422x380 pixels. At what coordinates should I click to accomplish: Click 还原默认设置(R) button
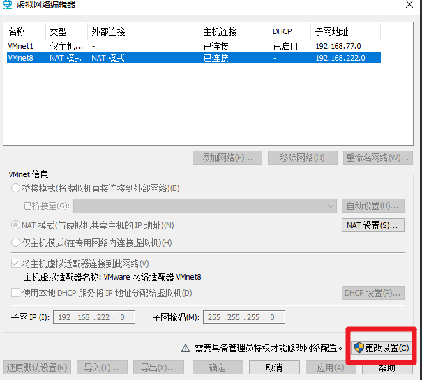(37, 367)
